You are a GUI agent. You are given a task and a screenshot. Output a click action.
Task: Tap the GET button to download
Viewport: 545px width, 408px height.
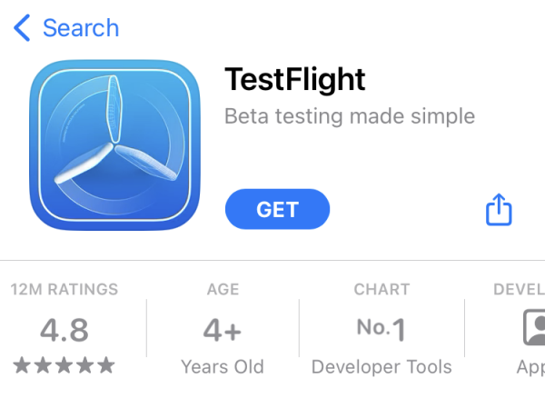(x=277, y=209)
